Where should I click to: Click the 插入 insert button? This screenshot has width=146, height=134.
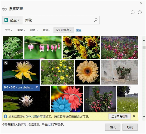coord(113,127)
